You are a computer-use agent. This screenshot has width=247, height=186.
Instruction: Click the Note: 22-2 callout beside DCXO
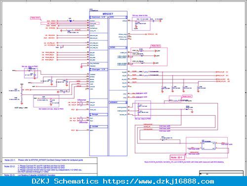click(x=156, y=46)
